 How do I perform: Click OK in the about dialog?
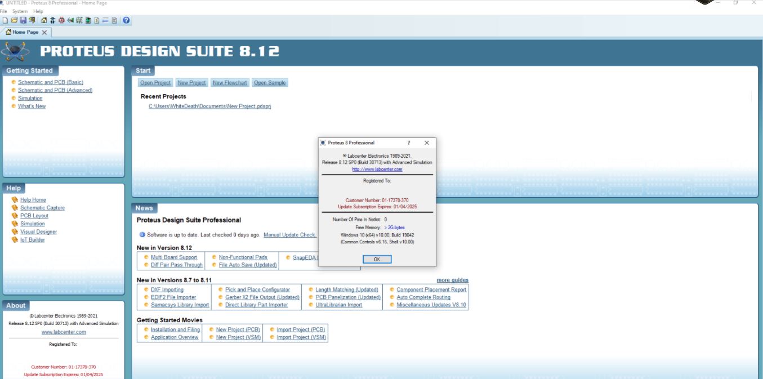pos(377,259)
